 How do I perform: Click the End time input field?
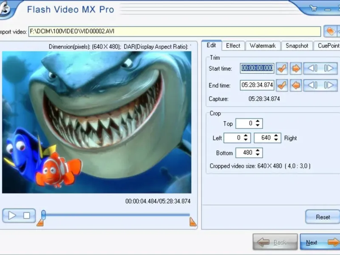coord(257,85)
